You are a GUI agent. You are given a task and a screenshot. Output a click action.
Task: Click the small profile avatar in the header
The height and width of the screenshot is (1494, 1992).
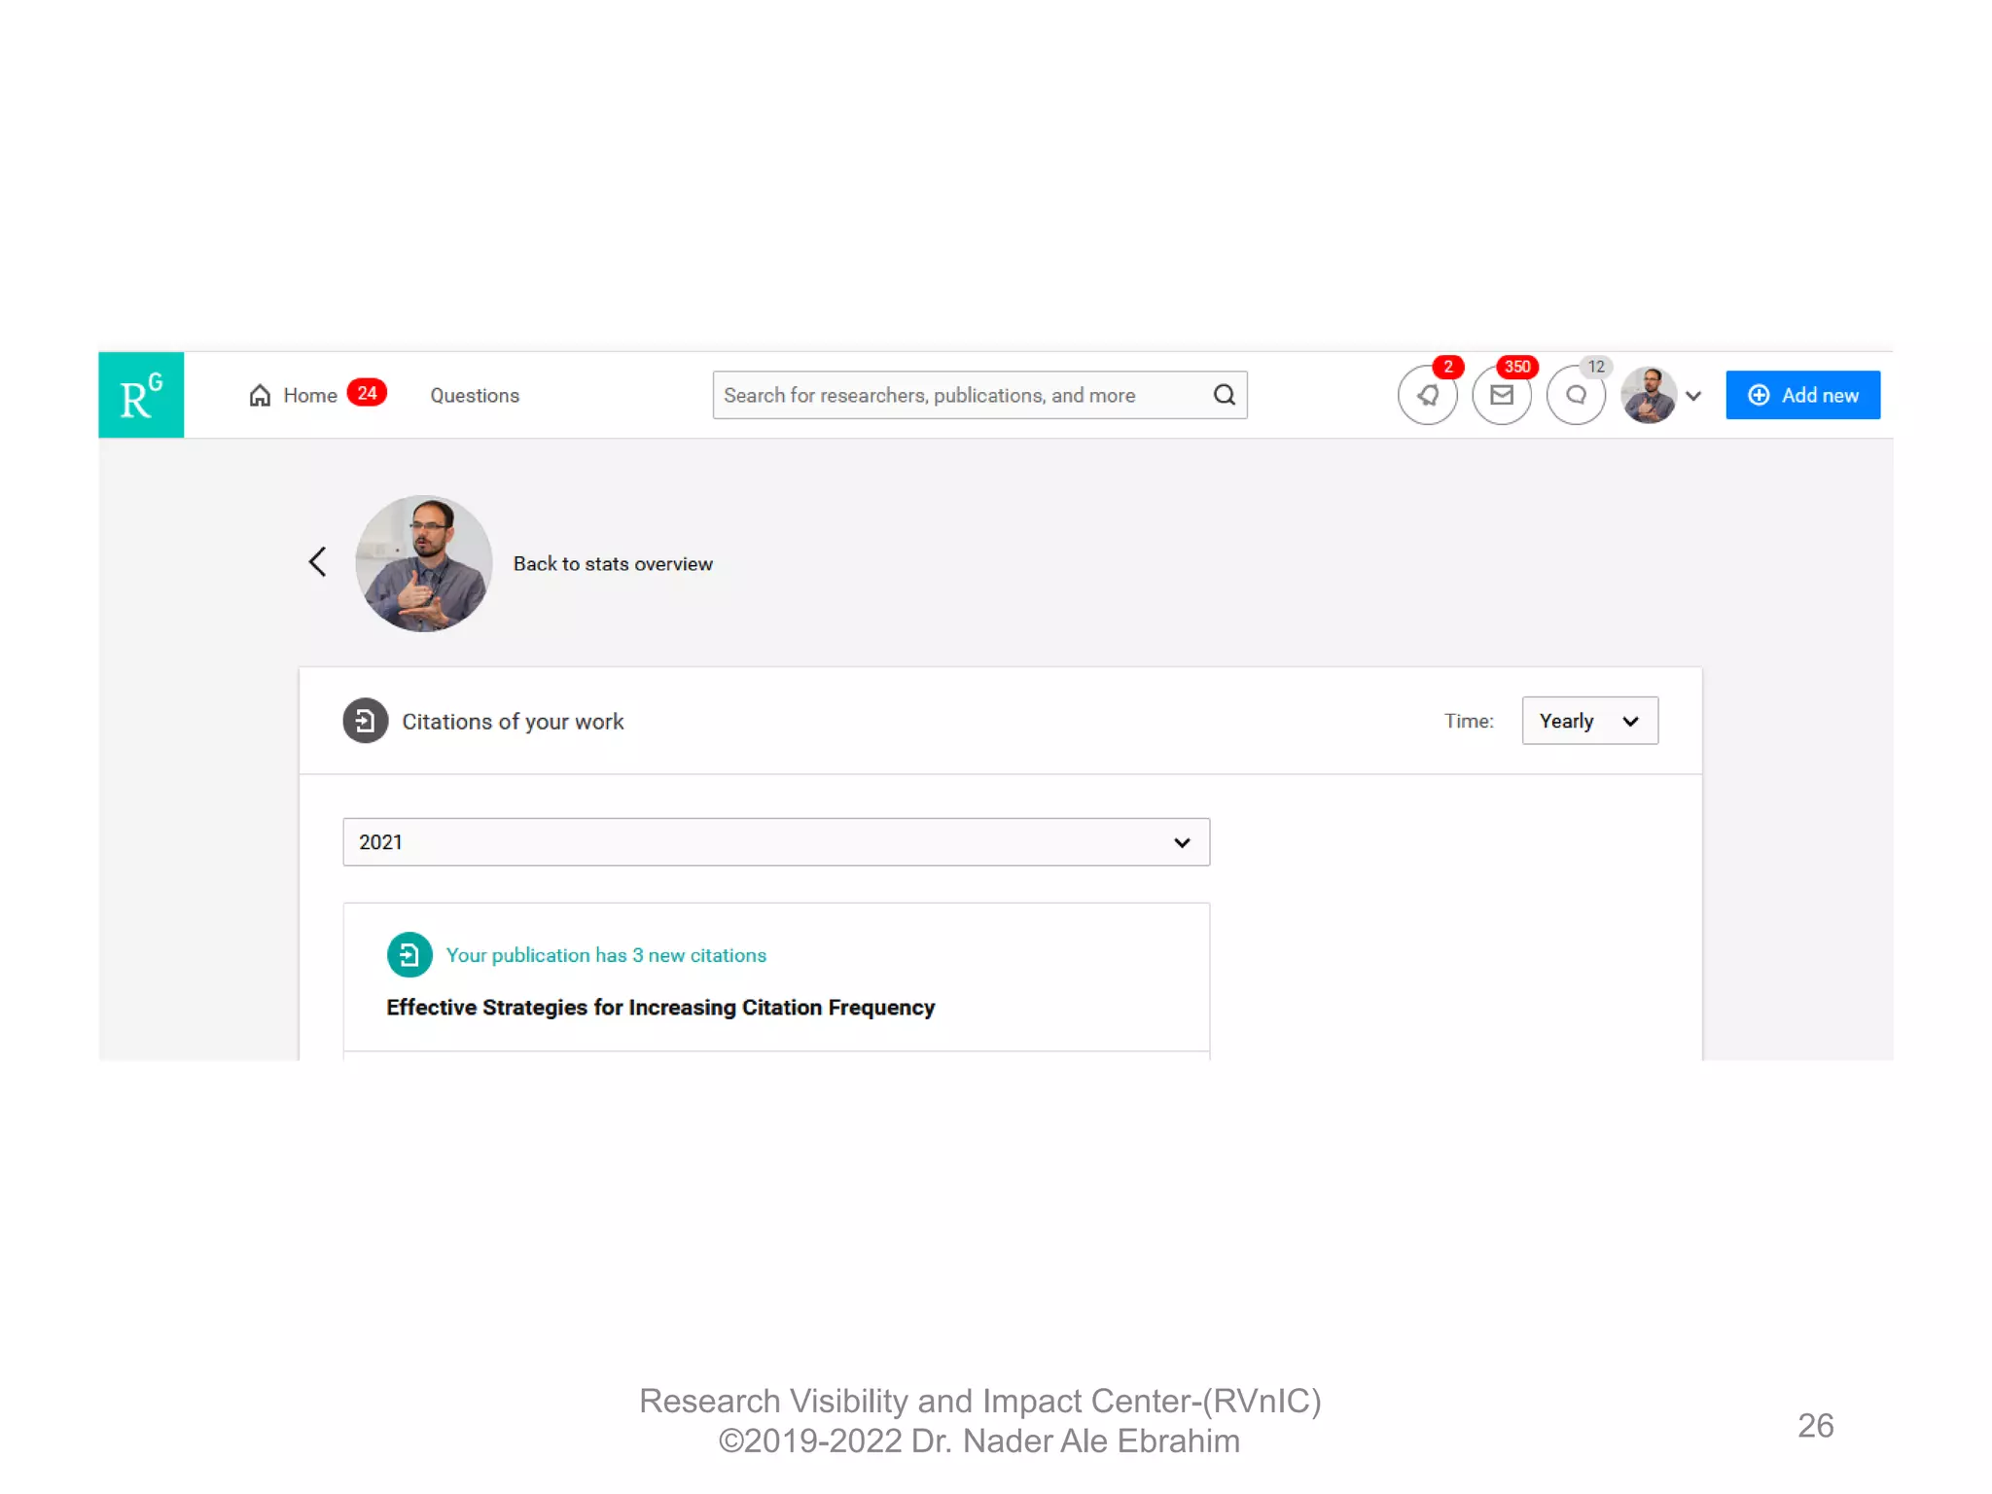pos(1649,395)
